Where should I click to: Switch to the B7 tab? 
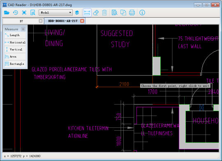pos(21,21)
